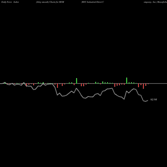Click the tallest green force bar near the chart's right side

click(127, 80)
